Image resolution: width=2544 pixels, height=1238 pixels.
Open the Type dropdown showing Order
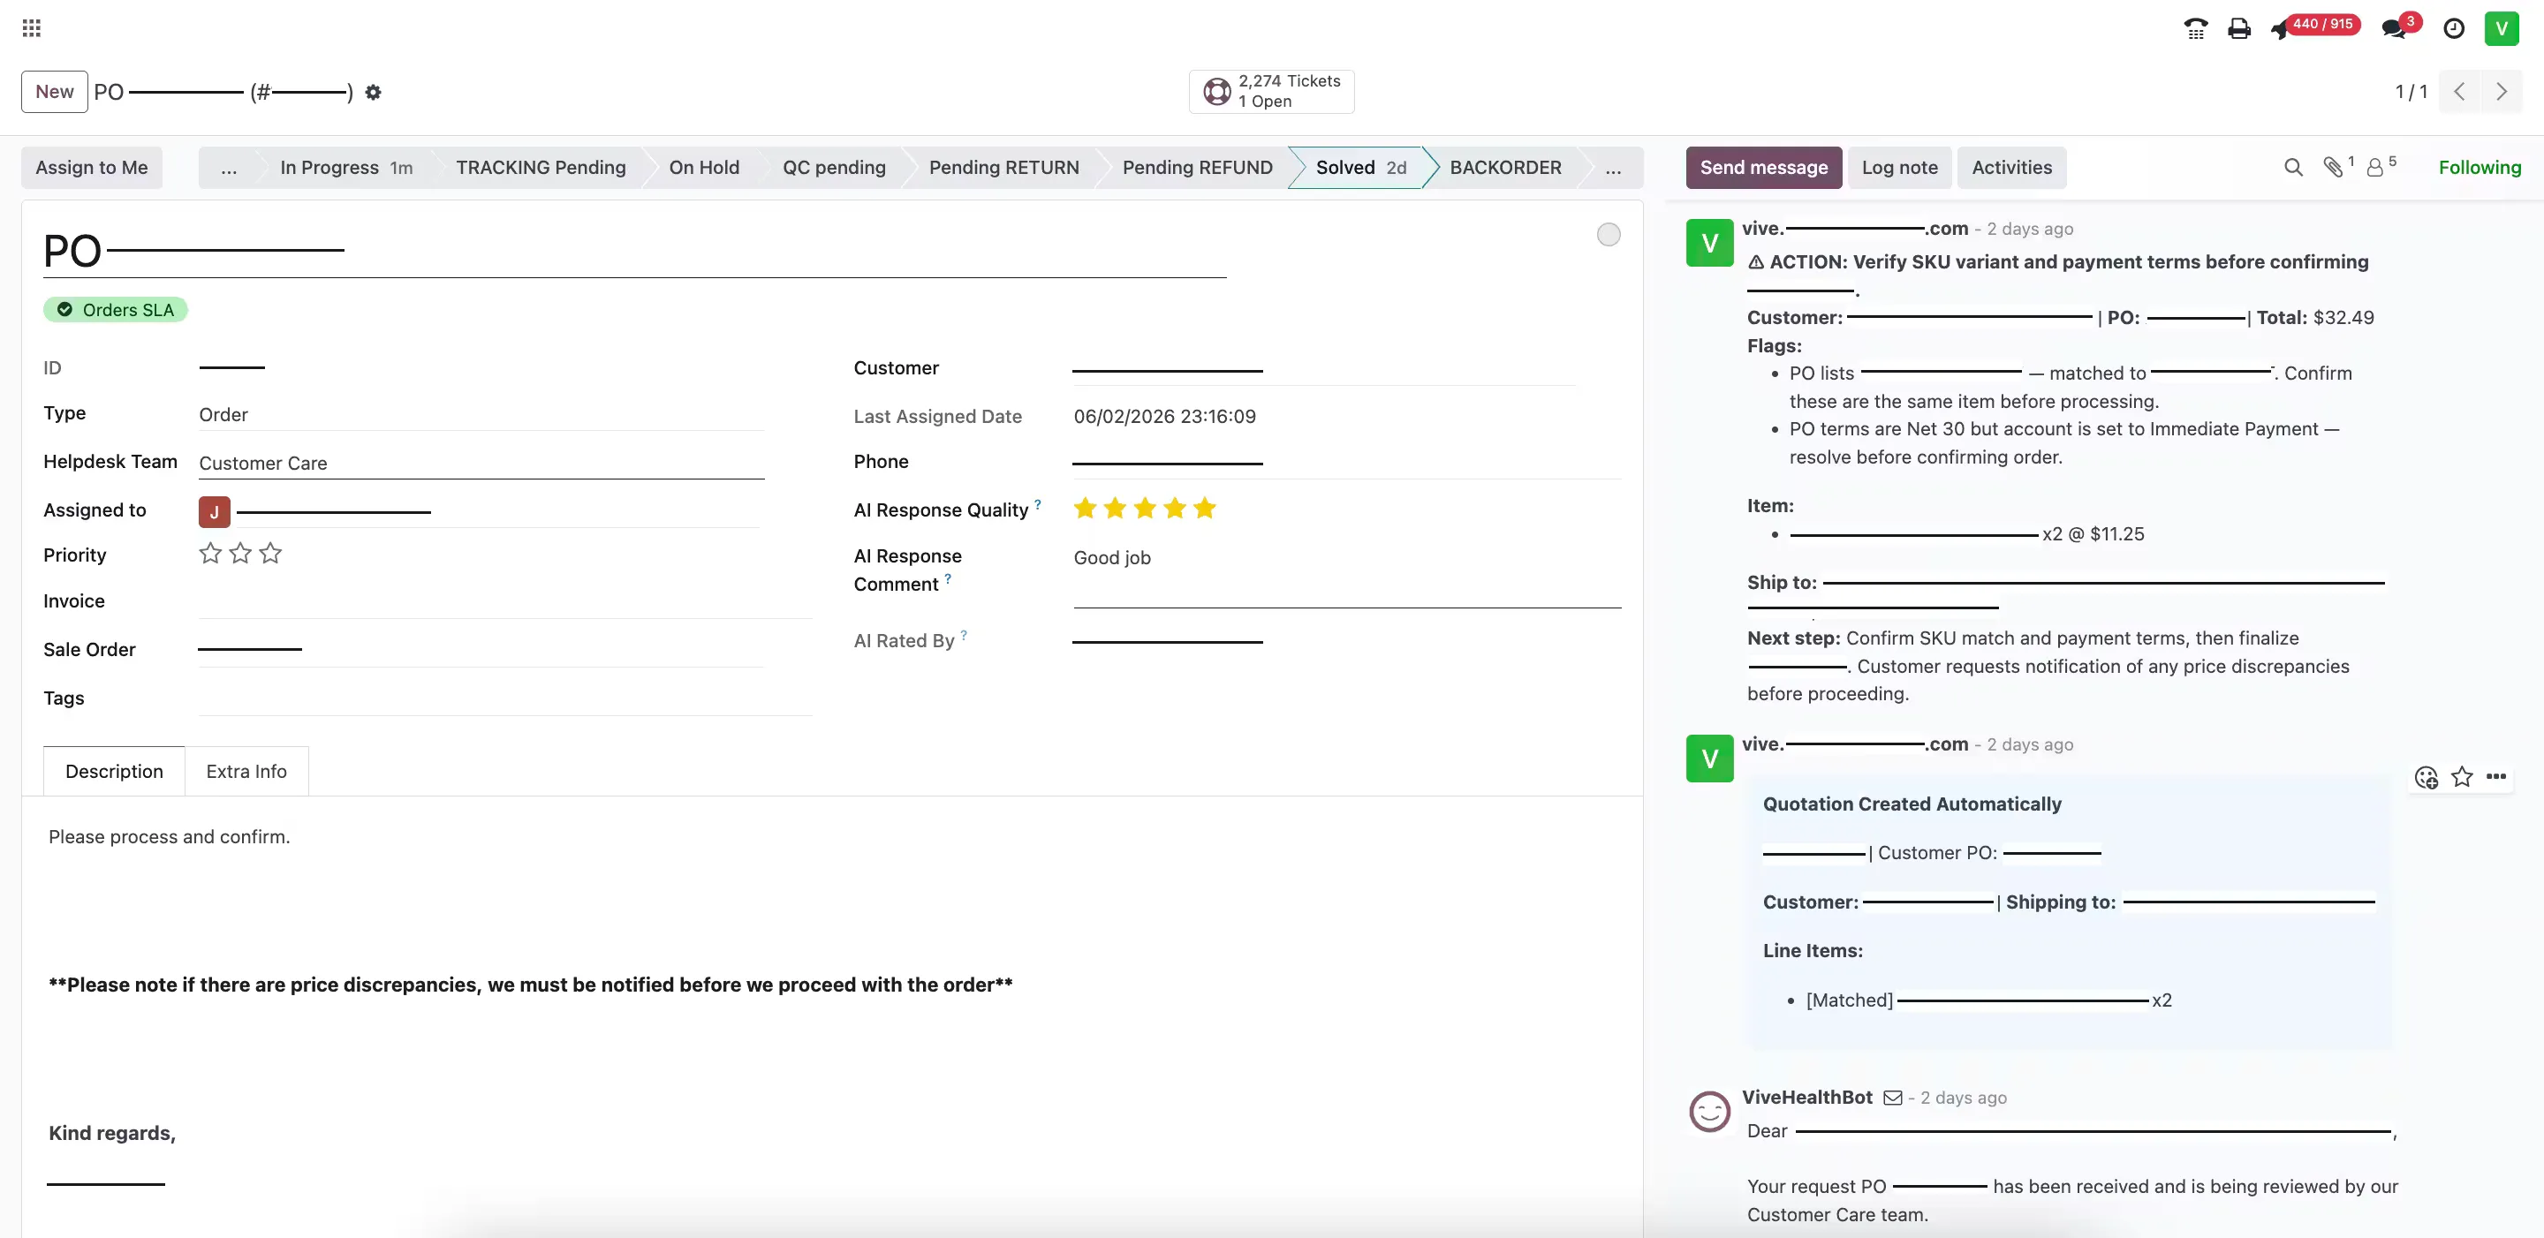coord(481,415)
